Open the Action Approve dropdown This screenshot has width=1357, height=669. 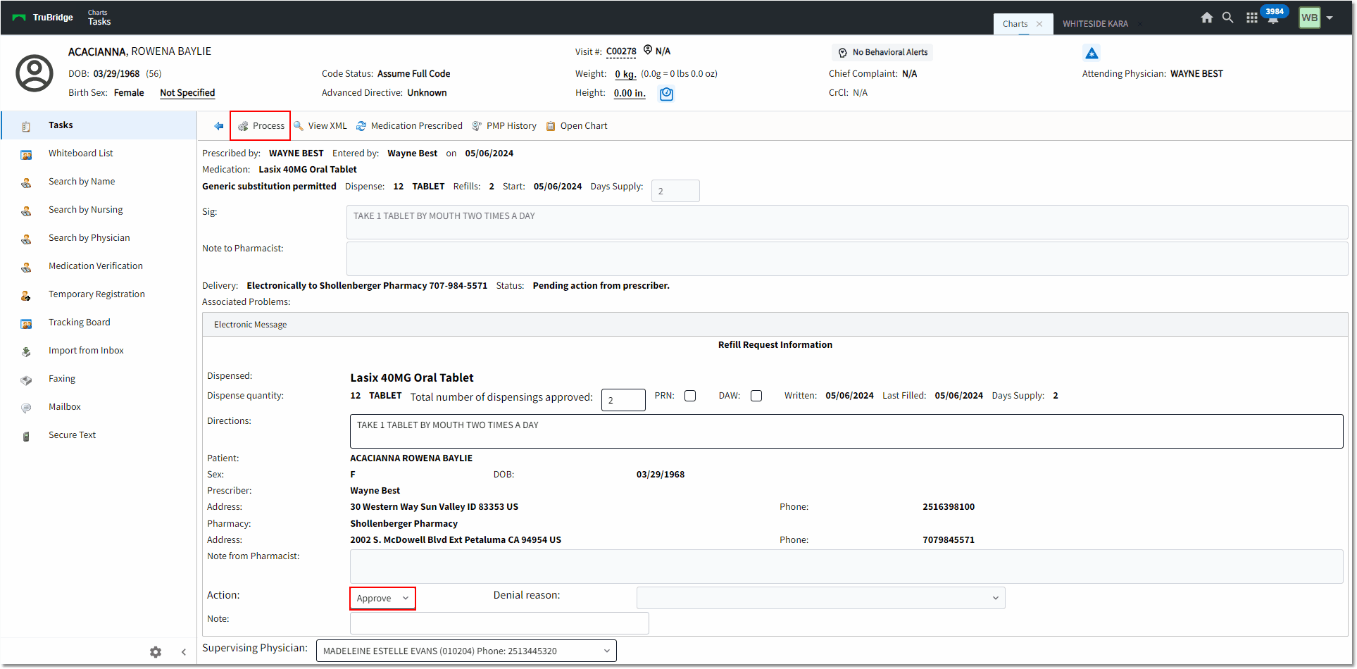(x=382, y=598)
